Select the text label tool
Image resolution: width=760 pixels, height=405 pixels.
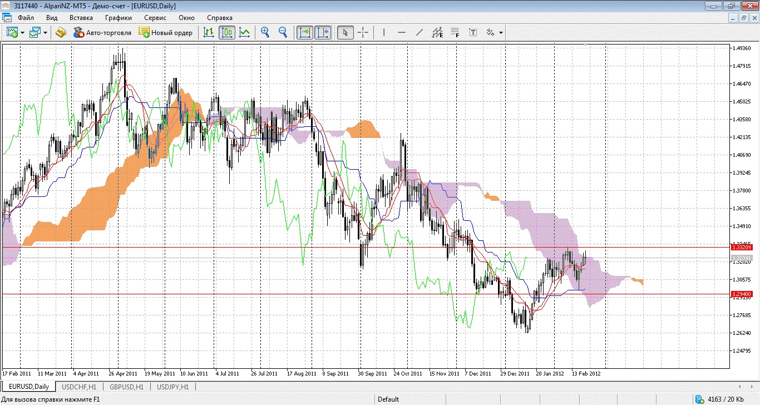(x=473, y=32)
